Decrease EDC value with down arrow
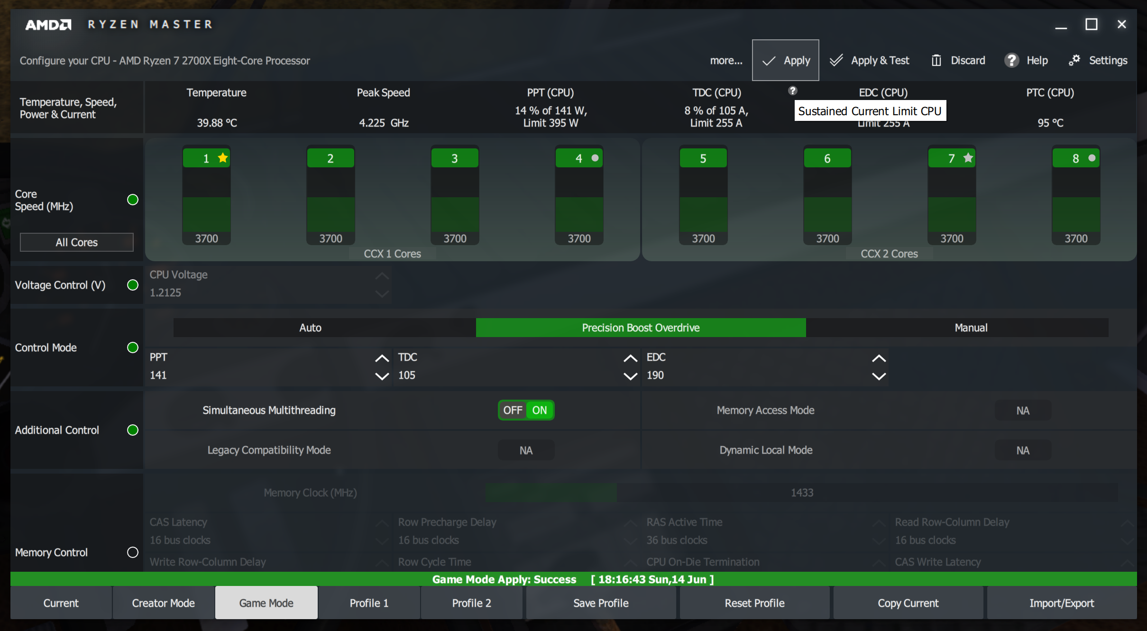This screenshot has width=1147, height=631. pos(879,376)
